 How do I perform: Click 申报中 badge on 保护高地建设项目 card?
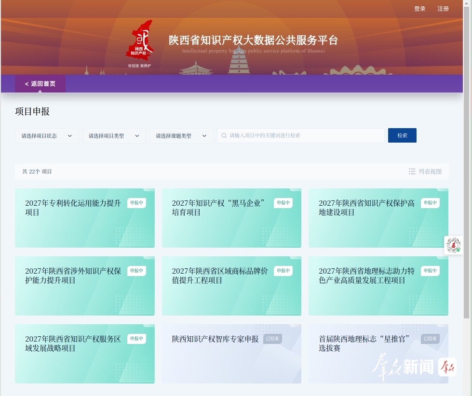[x=430, y=203]
